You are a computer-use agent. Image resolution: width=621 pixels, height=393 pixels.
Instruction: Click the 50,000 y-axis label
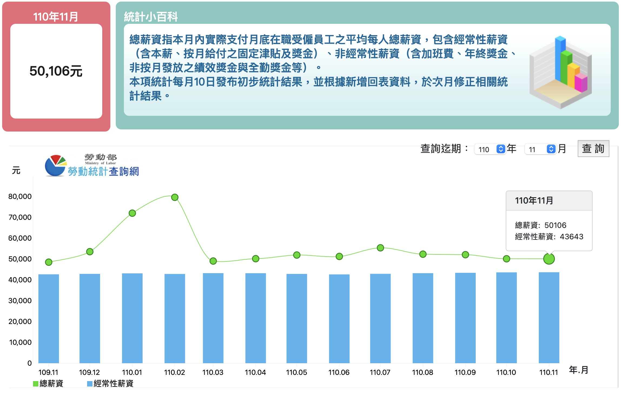[x=20, y=259]
